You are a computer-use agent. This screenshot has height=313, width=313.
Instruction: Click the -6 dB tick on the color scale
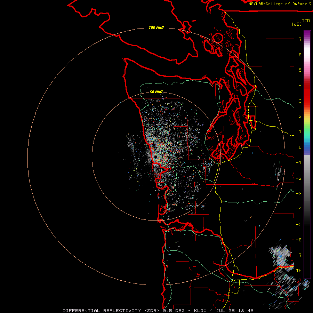click(299, 240)
